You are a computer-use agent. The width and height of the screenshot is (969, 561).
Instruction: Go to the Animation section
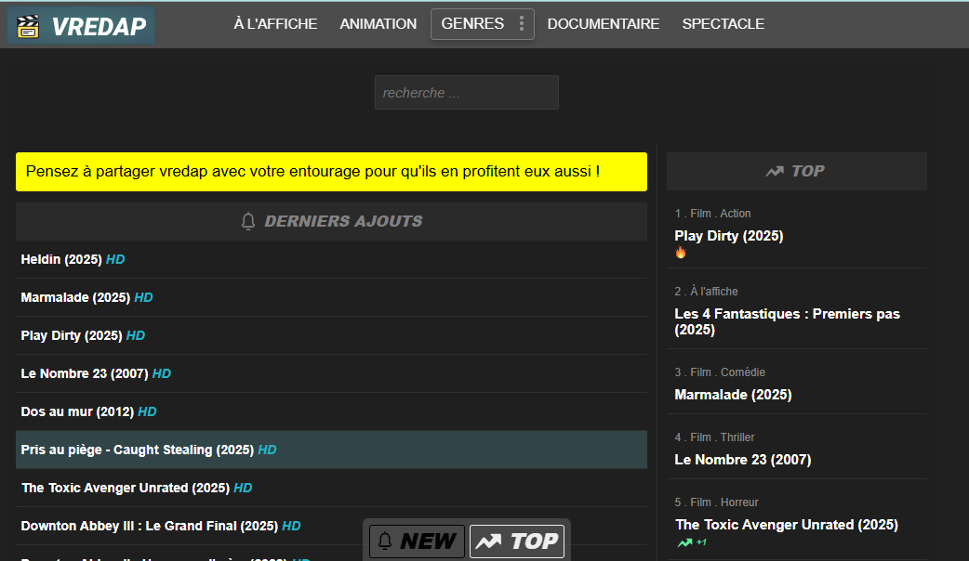(x=378, y=24)
